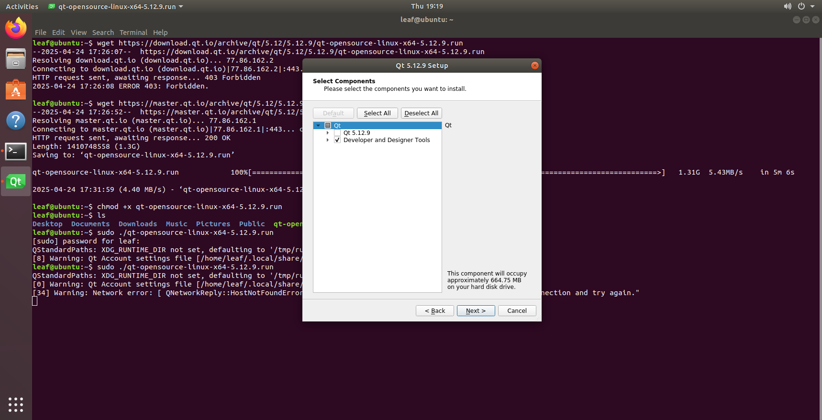Go back with the Back button

point(435,311)
